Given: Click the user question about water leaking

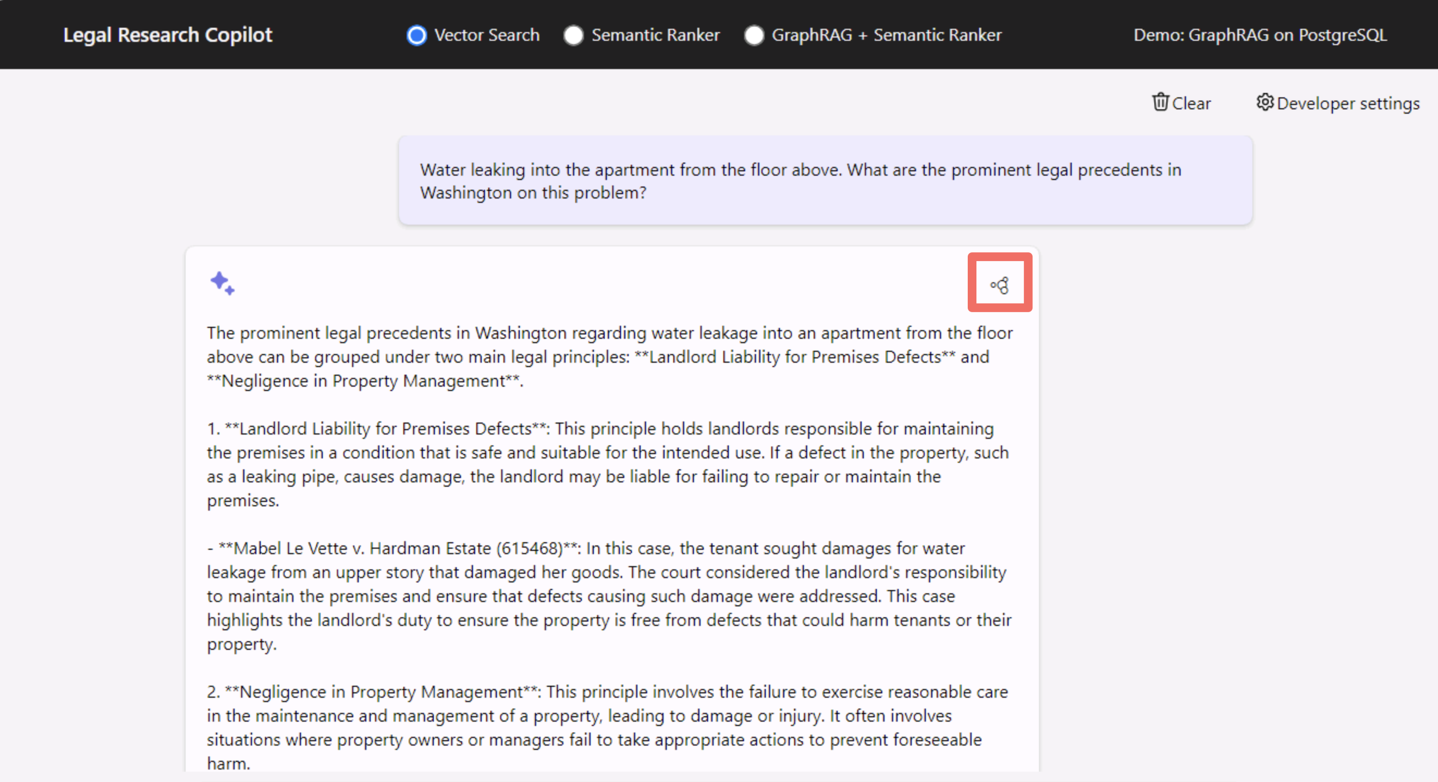Looking at the screenshot, I should coord(825,180).
